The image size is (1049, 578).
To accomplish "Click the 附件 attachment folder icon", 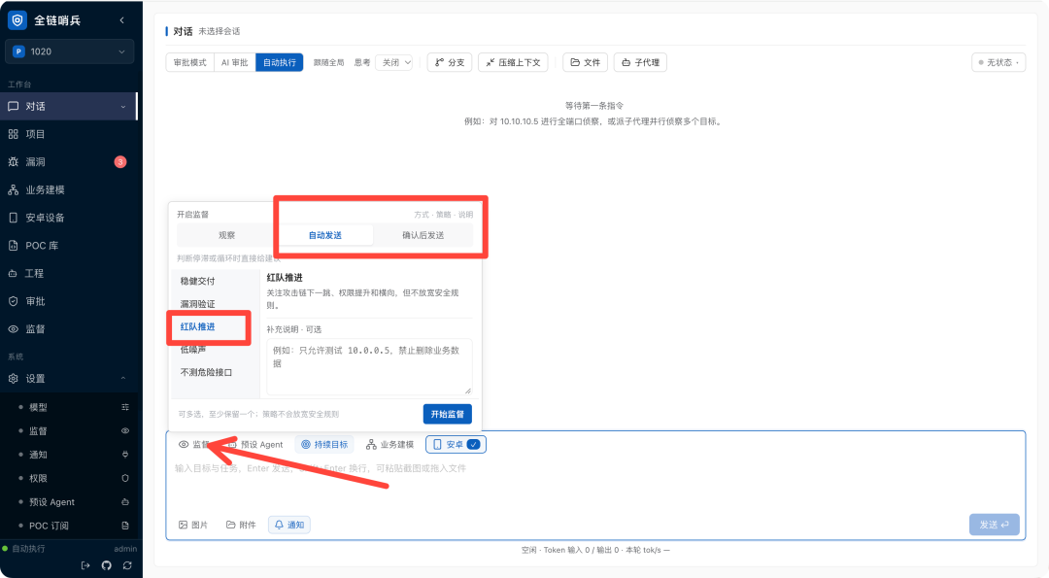I will pyautogui.click(x=231, y=526).
